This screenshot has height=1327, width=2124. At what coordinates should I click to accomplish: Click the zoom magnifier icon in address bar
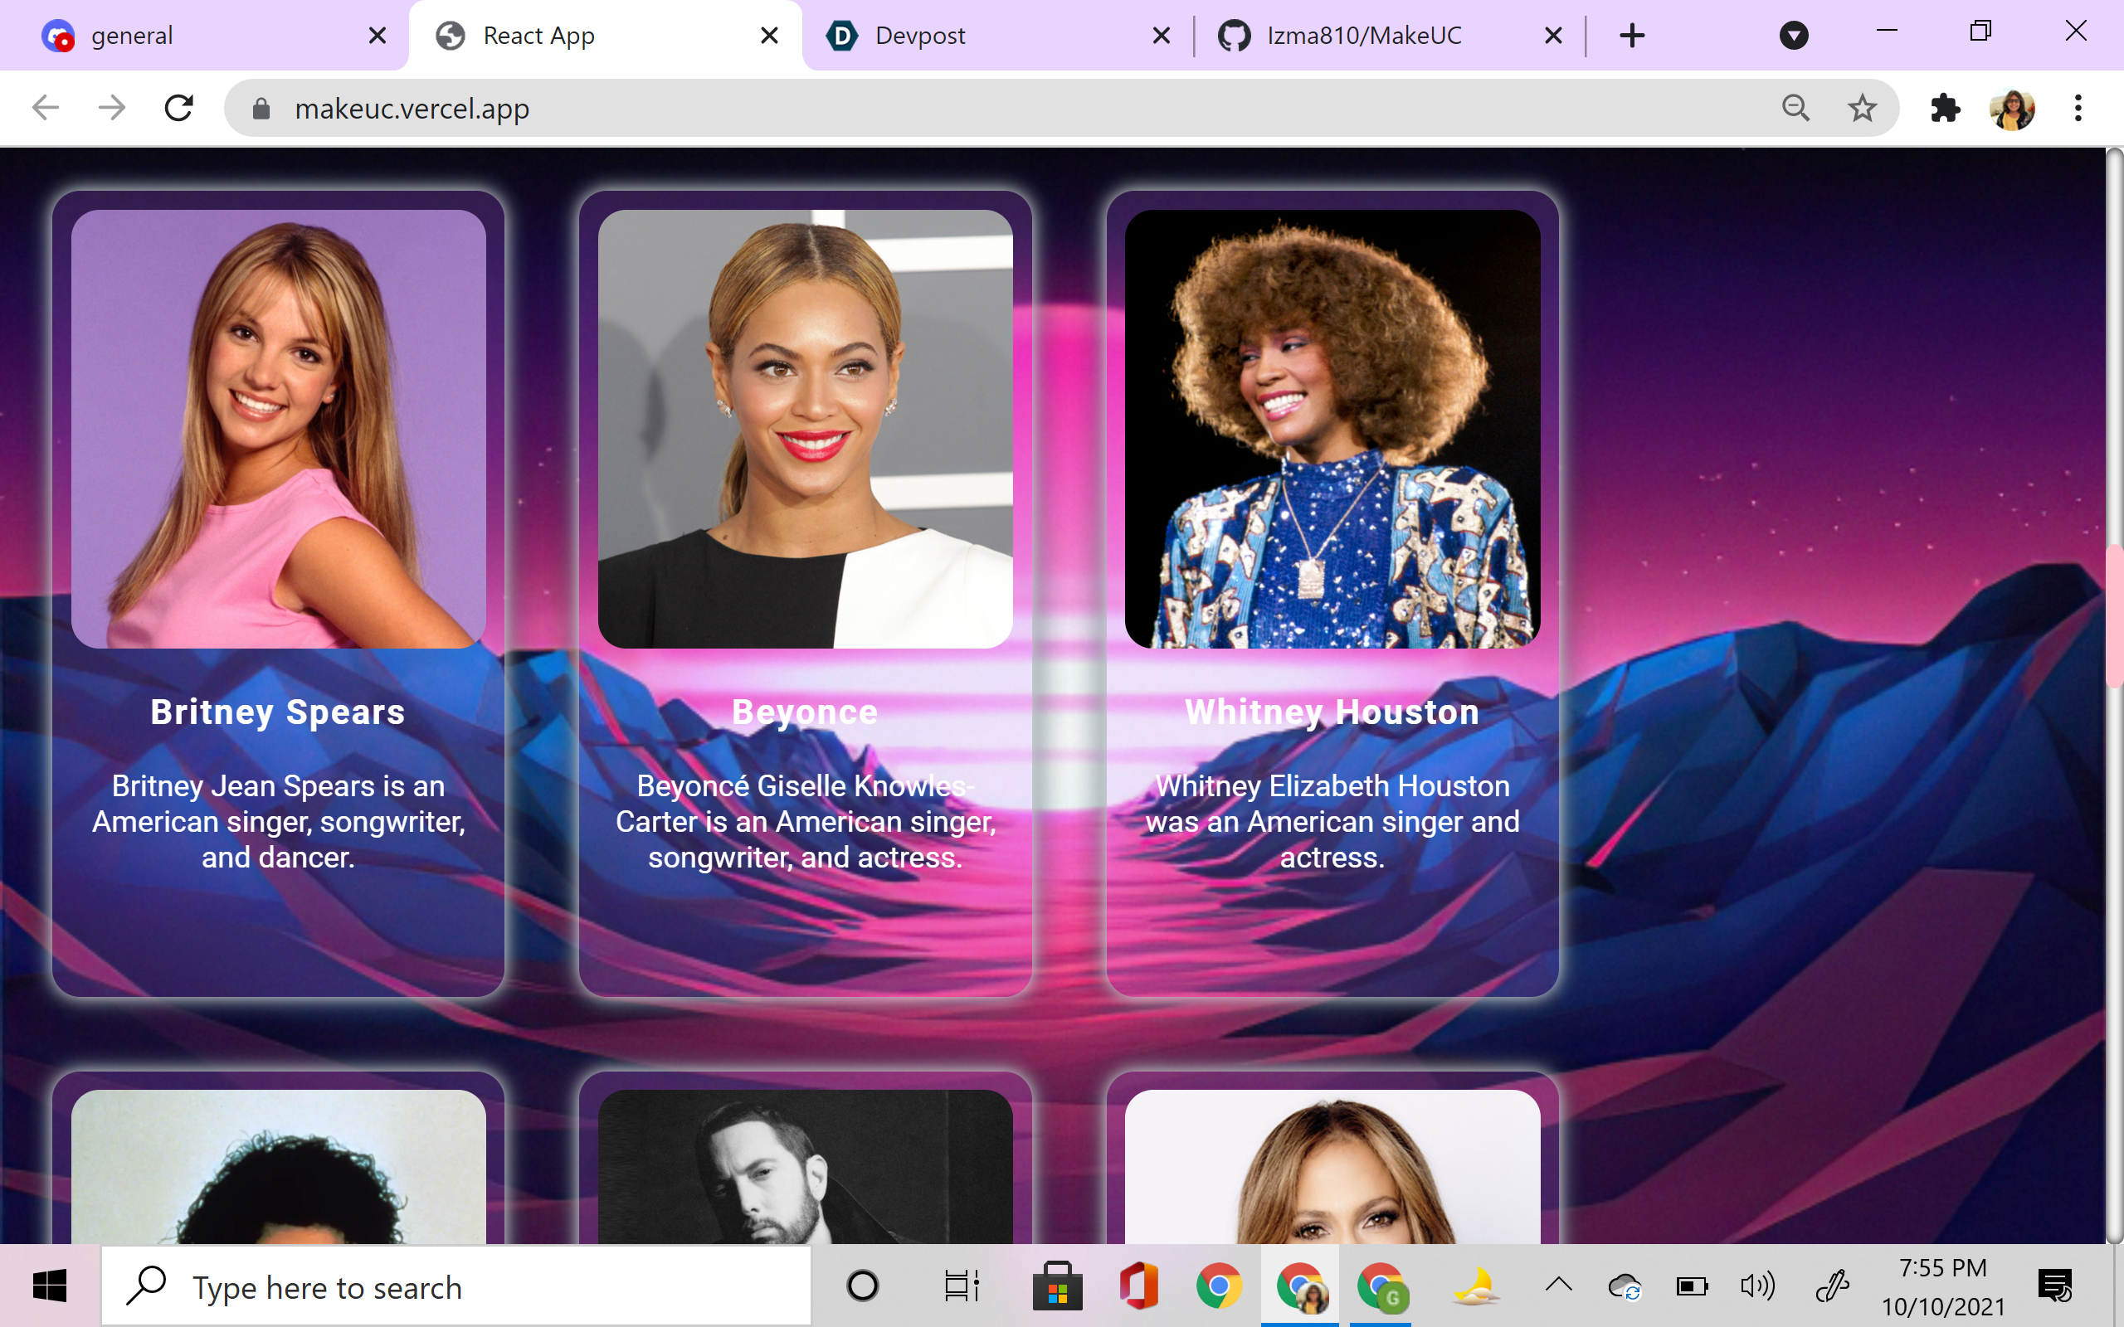tap(1795, 108)
